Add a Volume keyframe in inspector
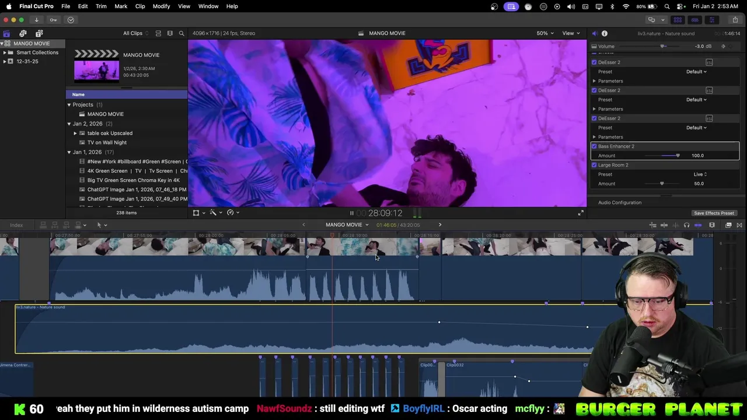This screenshot has width=747, height=420. [724, 46]
